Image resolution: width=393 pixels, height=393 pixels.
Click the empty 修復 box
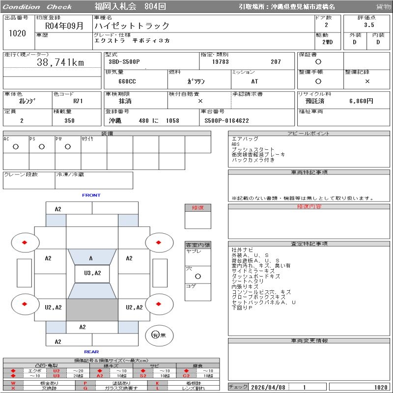pos(198,220)
